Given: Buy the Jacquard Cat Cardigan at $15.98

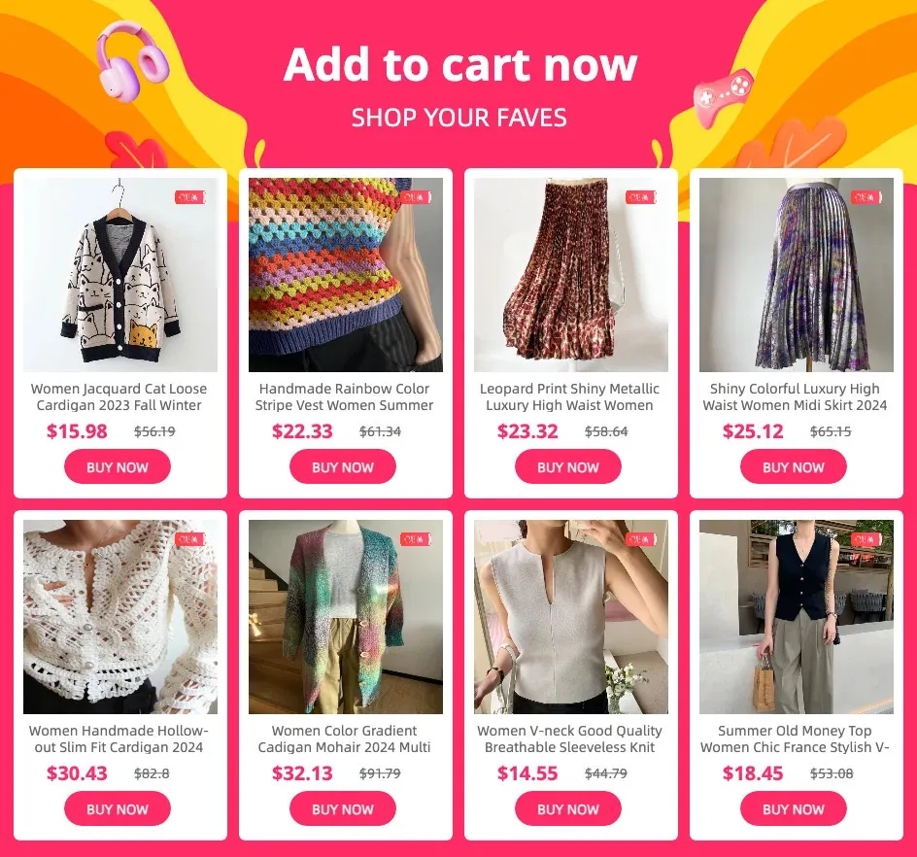Looking at the screenshot, I should click(118, 466).
